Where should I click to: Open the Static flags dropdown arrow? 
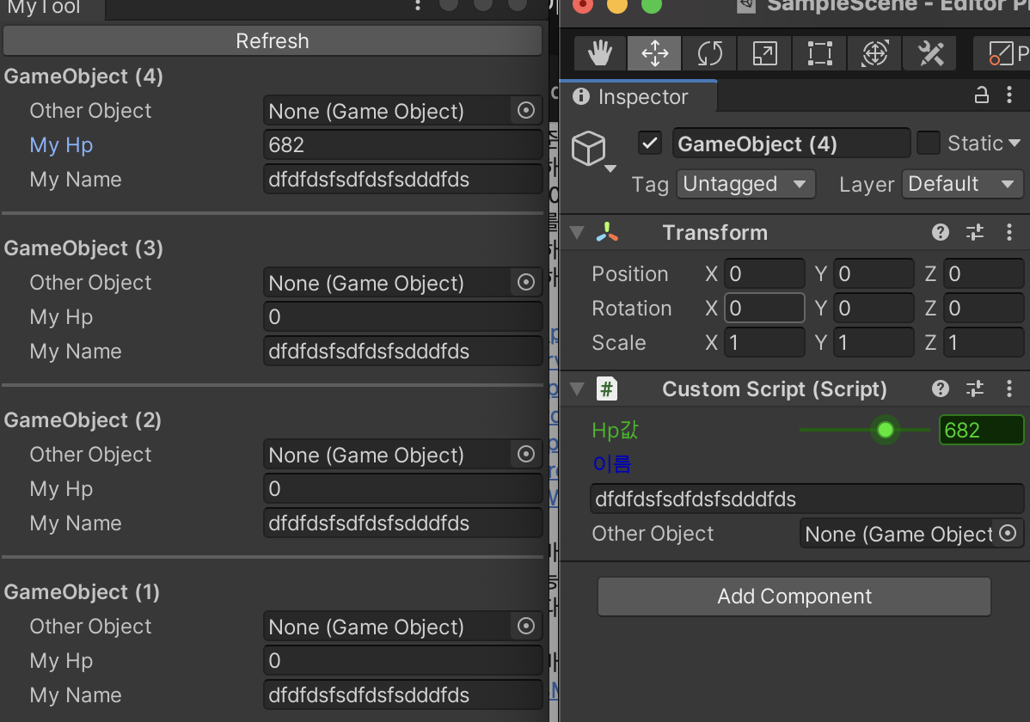[1015, 144]
